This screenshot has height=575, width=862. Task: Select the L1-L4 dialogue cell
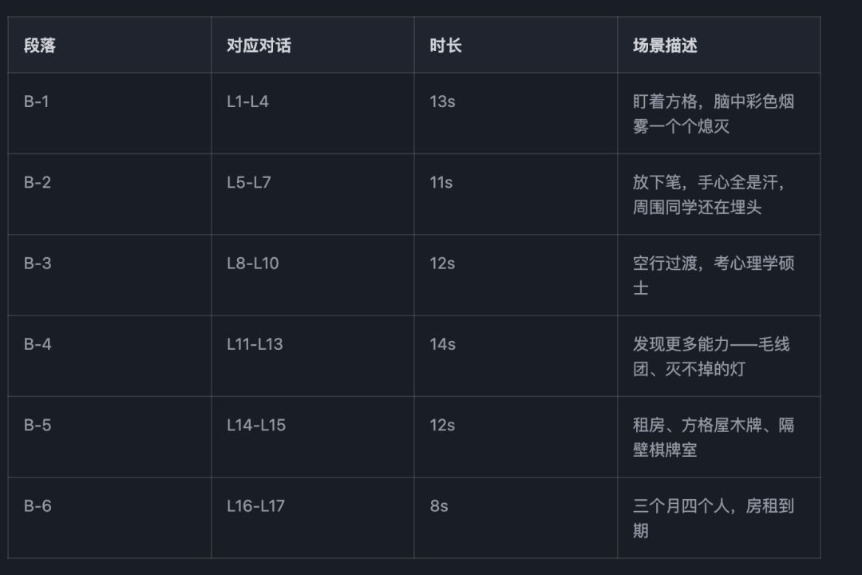pyautogui.click(x=247, y=101)
